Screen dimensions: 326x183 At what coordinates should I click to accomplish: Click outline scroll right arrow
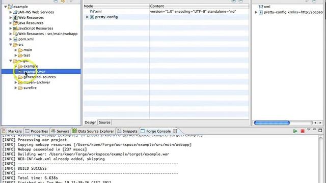point(320,123)
